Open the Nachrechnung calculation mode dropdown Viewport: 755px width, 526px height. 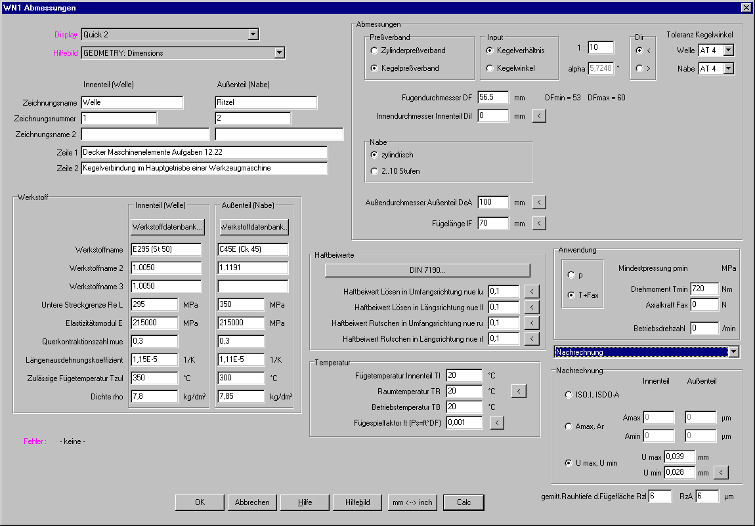coord(733,352)
